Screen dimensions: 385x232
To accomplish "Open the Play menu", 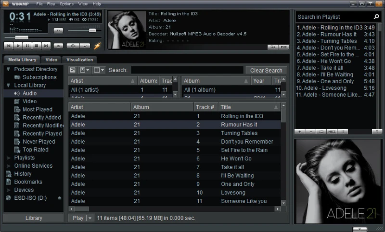I will pyautogui.click(x=51, y=4).
